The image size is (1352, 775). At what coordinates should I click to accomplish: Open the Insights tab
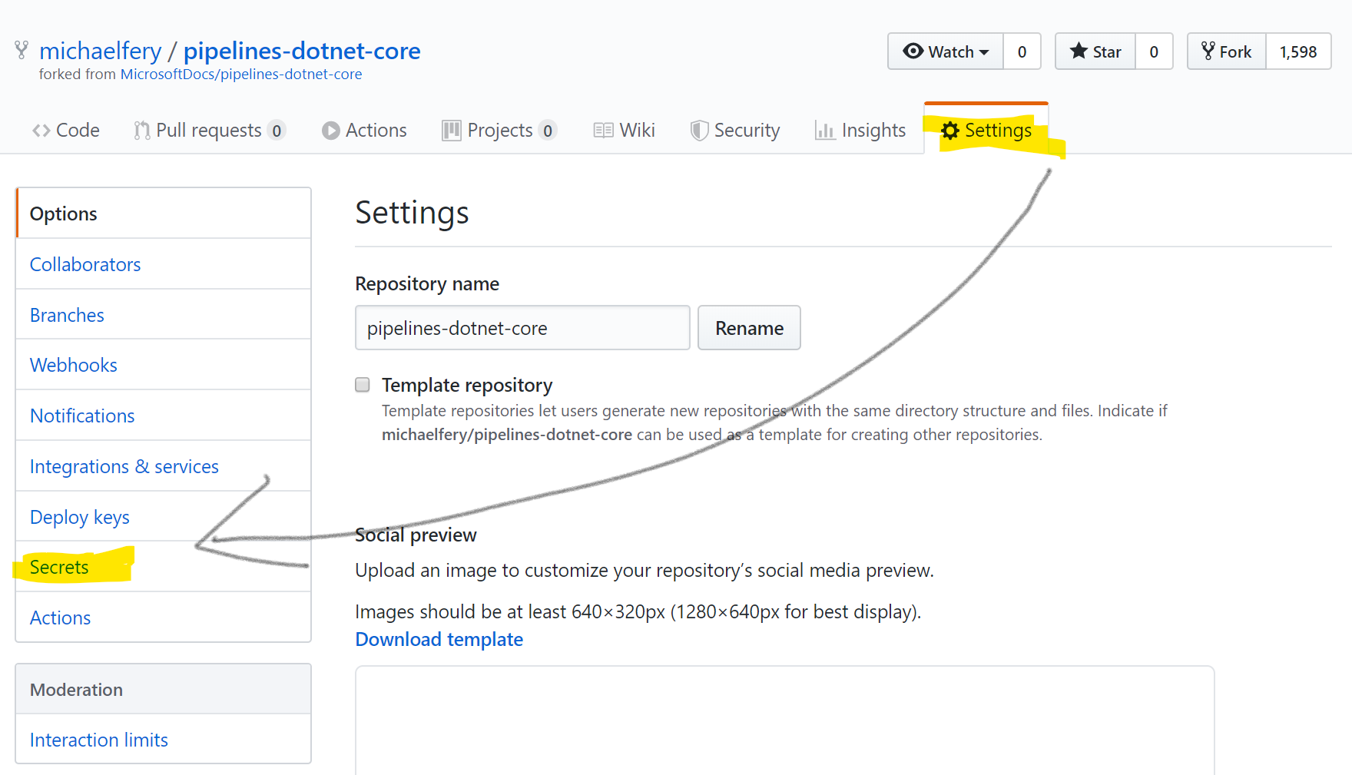click(x=860, y=131)
